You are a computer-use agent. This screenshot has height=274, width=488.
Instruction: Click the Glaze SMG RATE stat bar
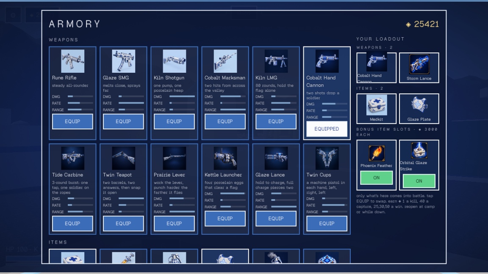pos(131,103)
